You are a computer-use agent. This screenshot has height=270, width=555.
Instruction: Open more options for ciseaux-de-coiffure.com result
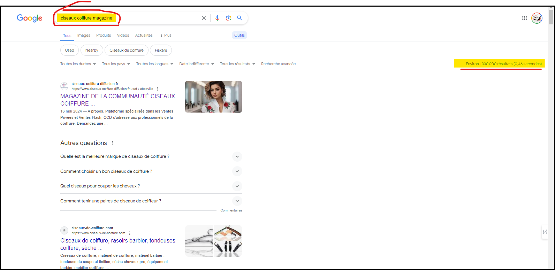click(x=130, y=233)
